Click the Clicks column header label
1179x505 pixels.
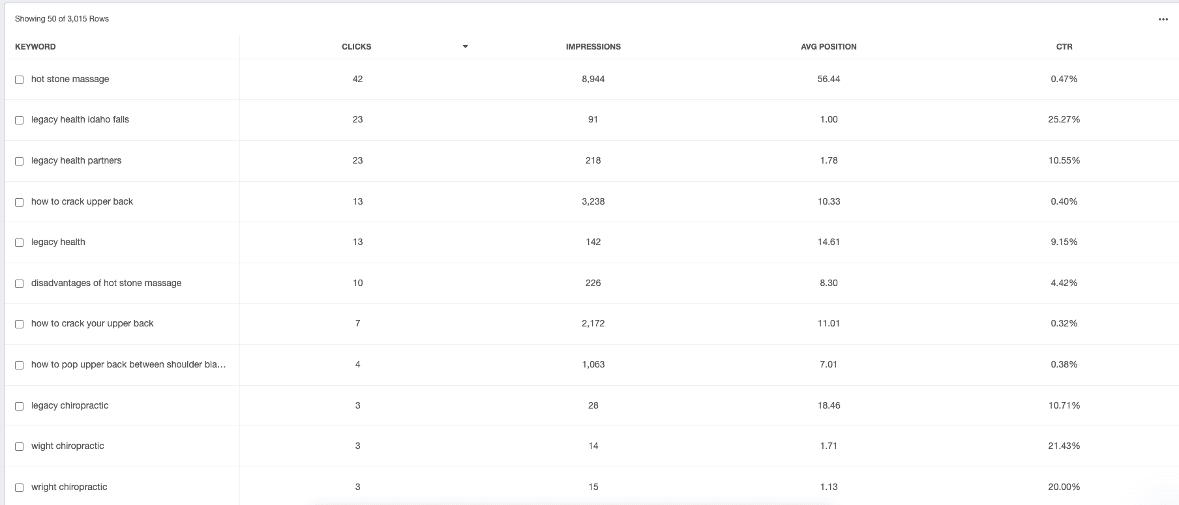(x=356, y=47)
